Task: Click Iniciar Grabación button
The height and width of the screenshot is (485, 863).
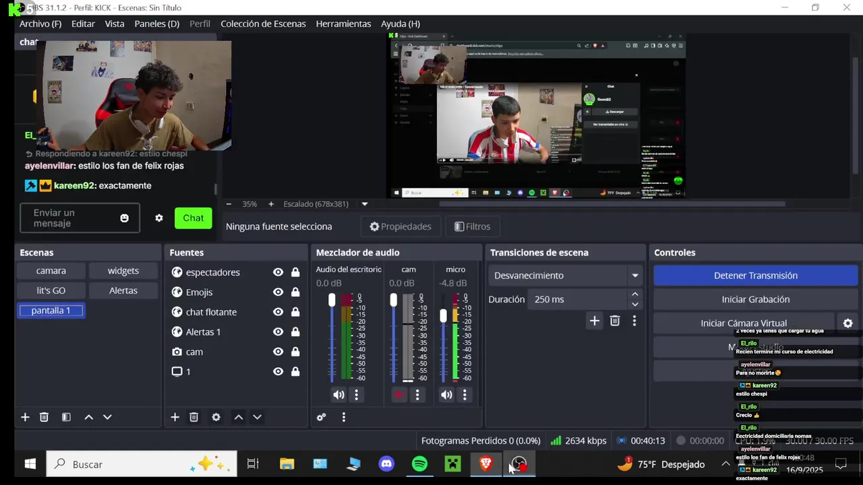Action: click(x=756, y=299)
